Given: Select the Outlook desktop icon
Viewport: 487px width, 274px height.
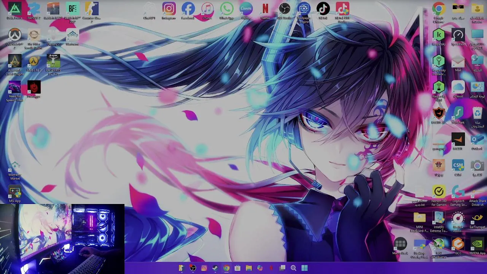Looking at the screenshot, I should tap(477, 142).
